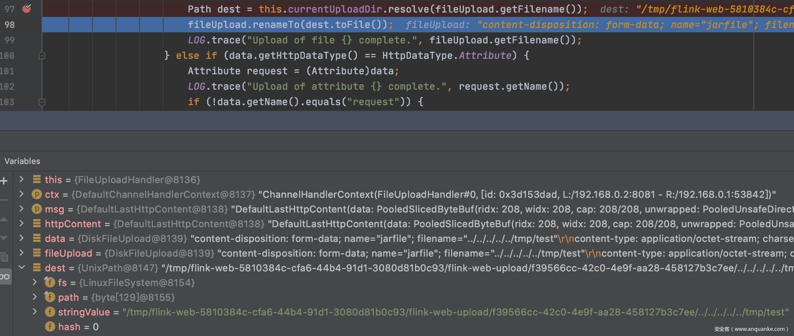The height and width of the screenshot is (336, 794).
Task: Toggle code folding marker at line 100
Action: pos(42,56)
